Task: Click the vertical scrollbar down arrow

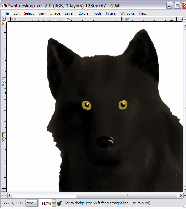Action: coord(185,189)
